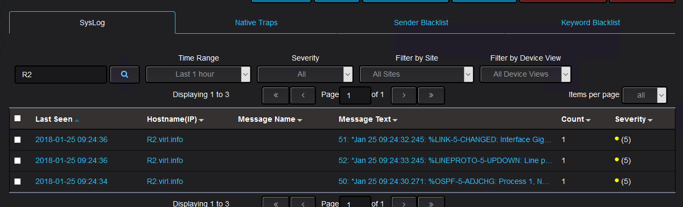Click the search magnifier button
Image resolution: width=683 pixels, height=207 pixels.
pos(125,75)
